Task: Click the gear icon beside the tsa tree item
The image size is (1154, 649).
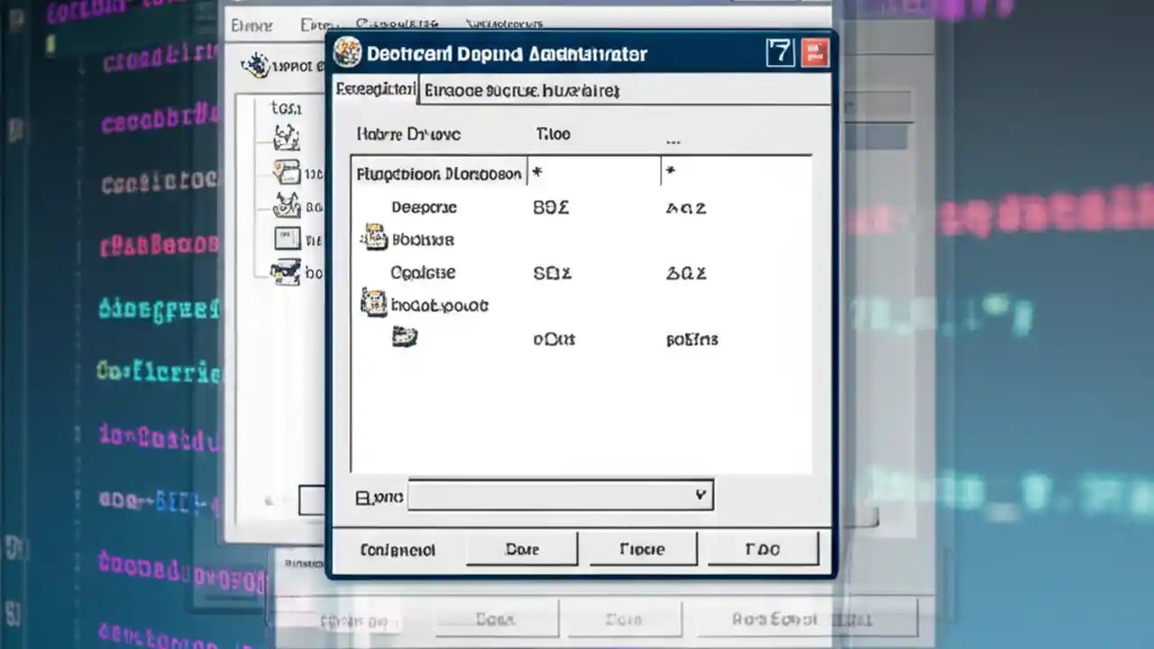Action: coord(287,136)
